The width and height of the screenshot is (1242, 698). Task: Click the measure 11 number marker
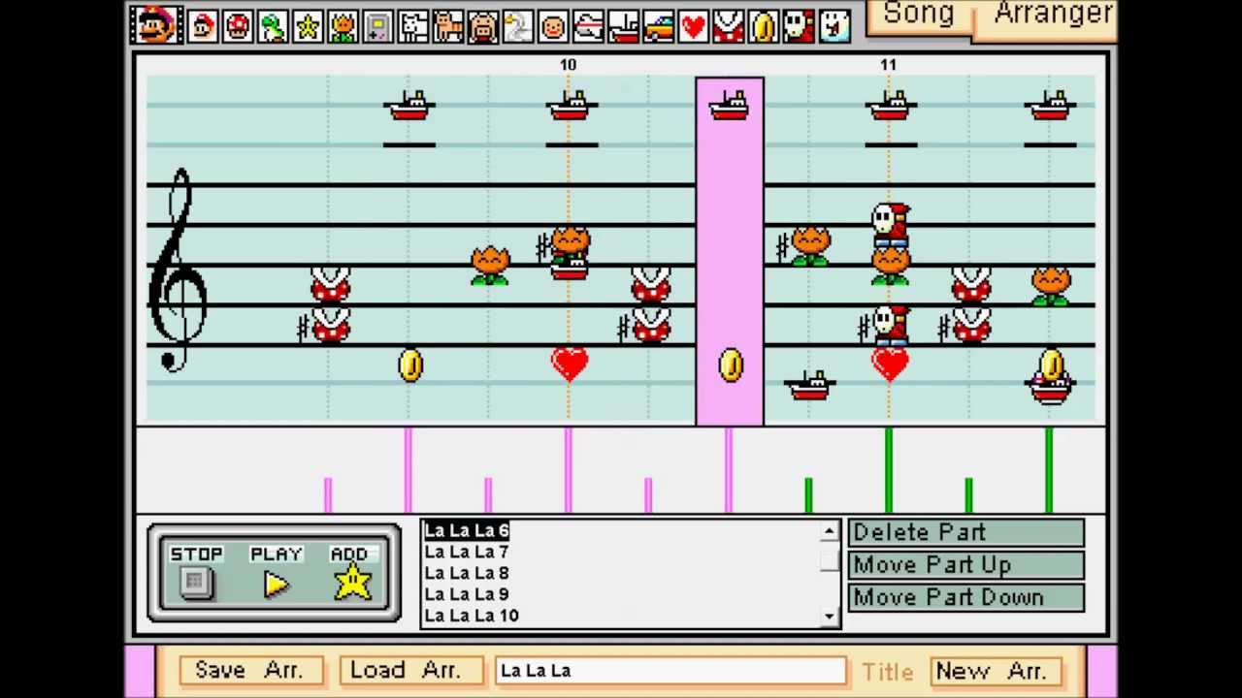[x=888, y=65]
